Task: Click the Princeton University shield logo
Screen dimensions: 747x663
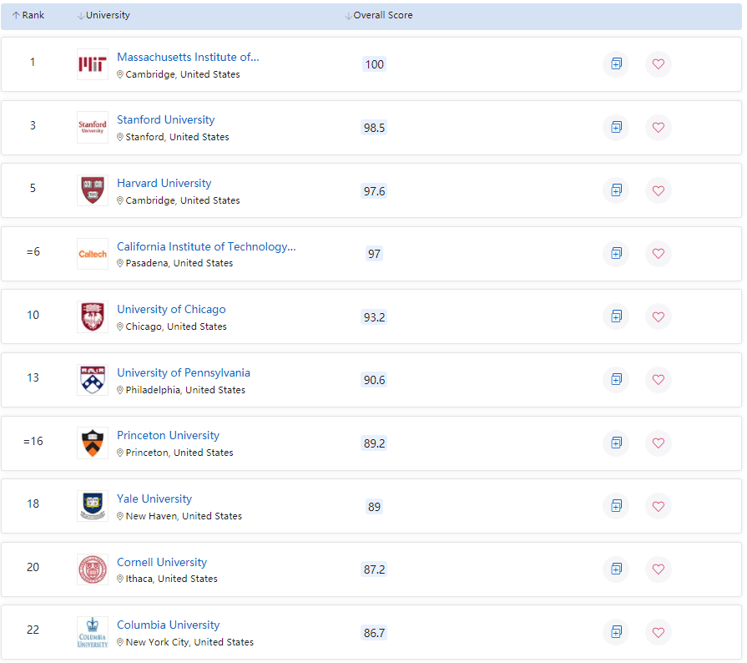Action: pos(93,443)
